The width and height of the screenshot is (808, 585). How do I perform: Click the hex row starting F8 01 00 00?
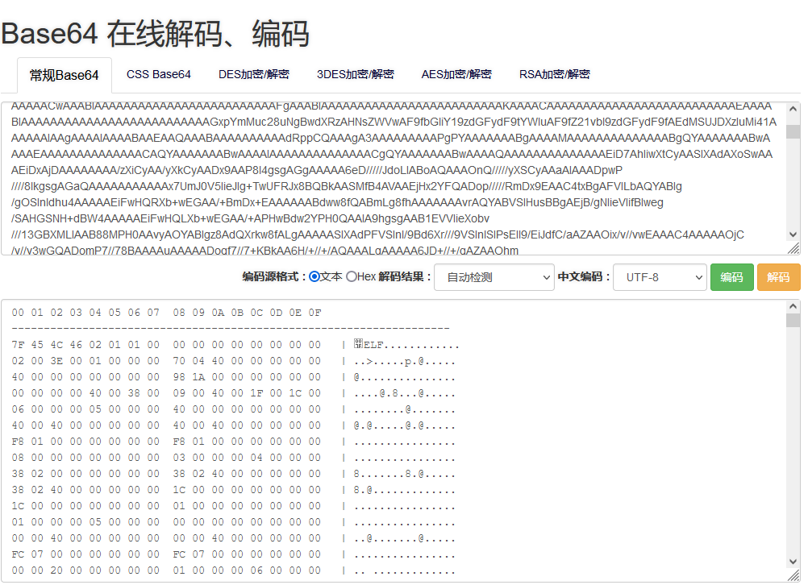(233, 442)
